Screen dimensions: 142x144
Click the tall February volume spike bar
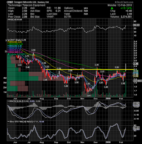(x=126, y=89)
